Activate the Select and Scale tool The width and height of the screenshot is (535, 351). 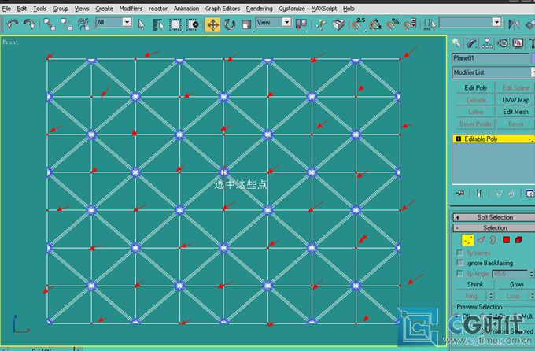pyautogui.click(x=246, y=24)
